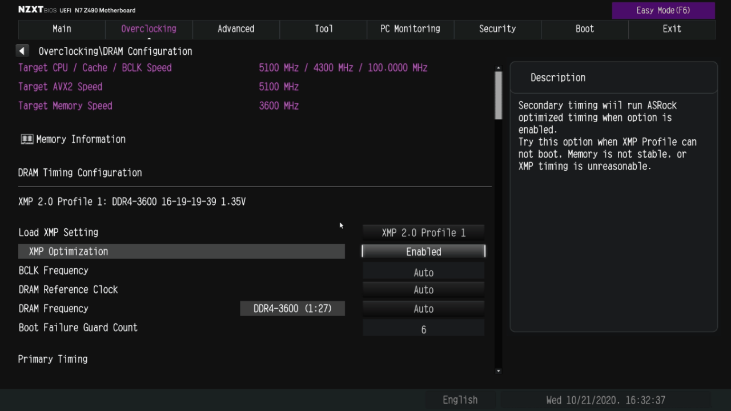Toggle the XMP Optimization Enabled value
This screenshot has width=731, height=411.
pos(423,251)
